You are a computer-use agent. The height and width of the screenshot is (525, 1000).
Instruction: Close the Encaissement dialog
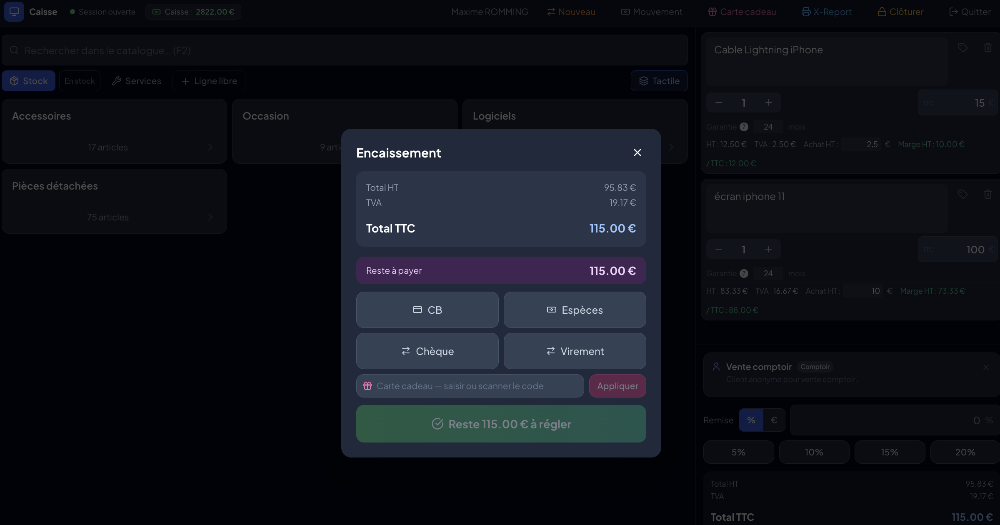coord(637,152)
